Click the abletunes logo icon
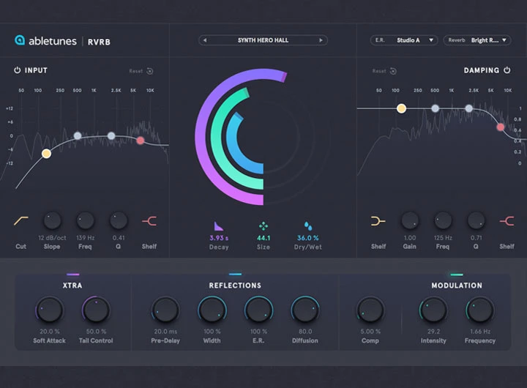This screenshot has height=388, width=527. click(x=20, y=40)
